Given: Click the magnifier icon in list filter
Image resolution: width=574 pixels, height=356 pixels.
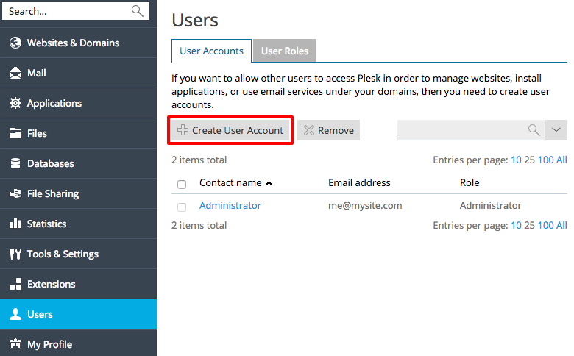Looking at the screenshot, I should [534, 129].
